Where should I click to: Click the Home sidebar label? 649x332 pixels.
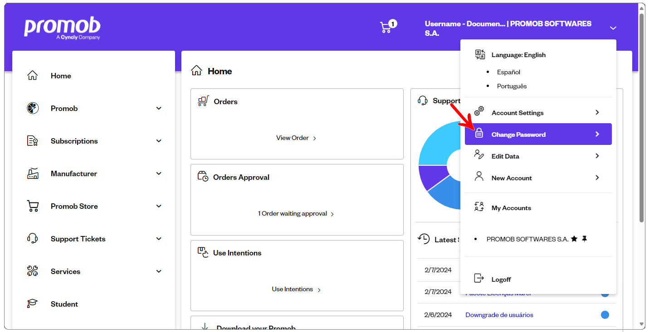tap(61, 76)
